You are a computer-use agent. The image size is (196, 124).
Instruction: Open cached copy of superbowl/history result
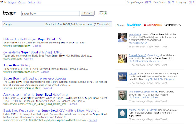[x=45, y=72]
